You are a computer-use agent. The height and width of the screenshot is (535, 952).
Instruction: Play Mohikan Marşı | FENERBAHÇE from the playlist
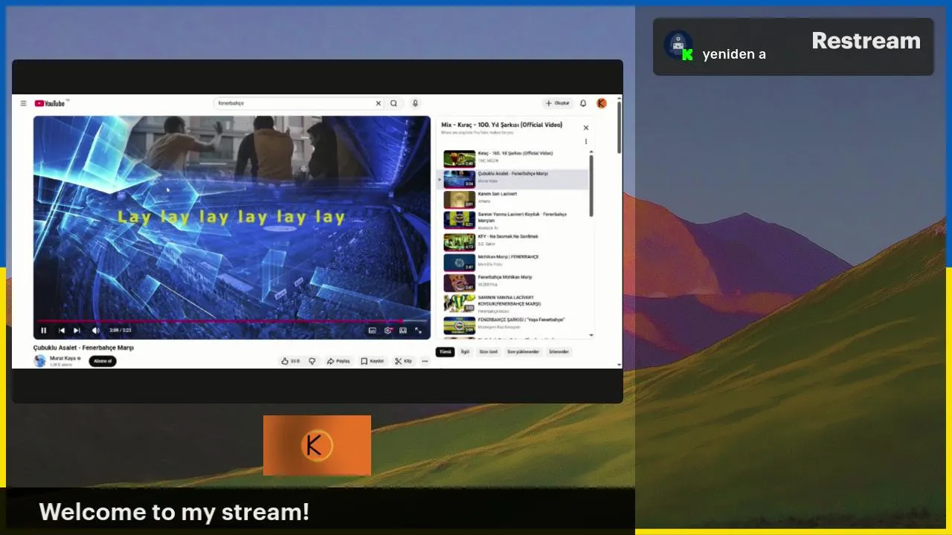tap(513, 262)
